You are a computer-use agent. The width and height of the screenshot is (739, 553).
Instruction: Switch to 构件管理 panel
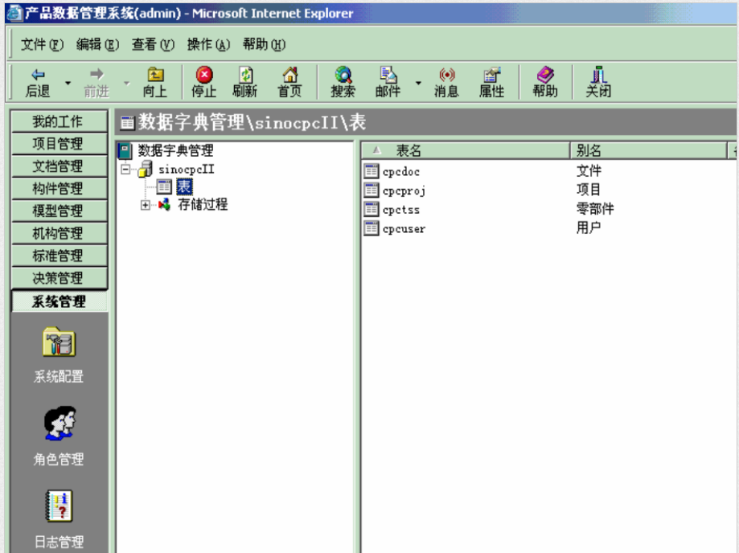tap(60, 188)
